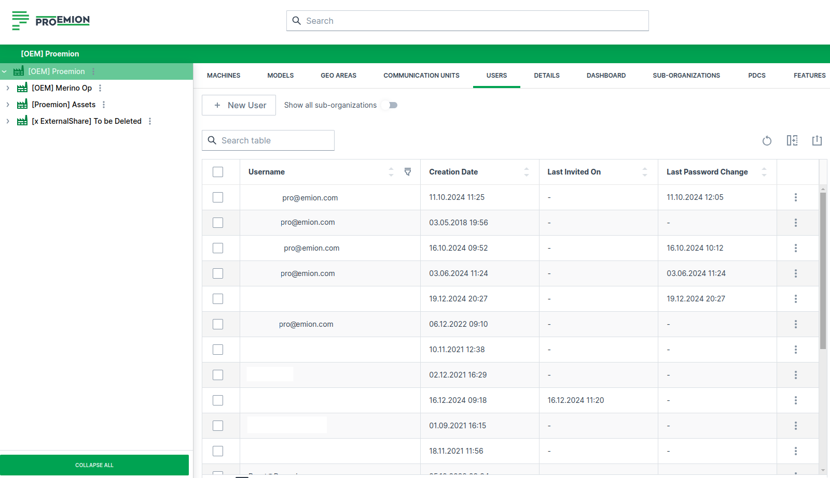Image resolution: width=830 pixels, height=478 pixels.
Task: Open the kebab menu on the first user row
Action: [x=796, y=197]
